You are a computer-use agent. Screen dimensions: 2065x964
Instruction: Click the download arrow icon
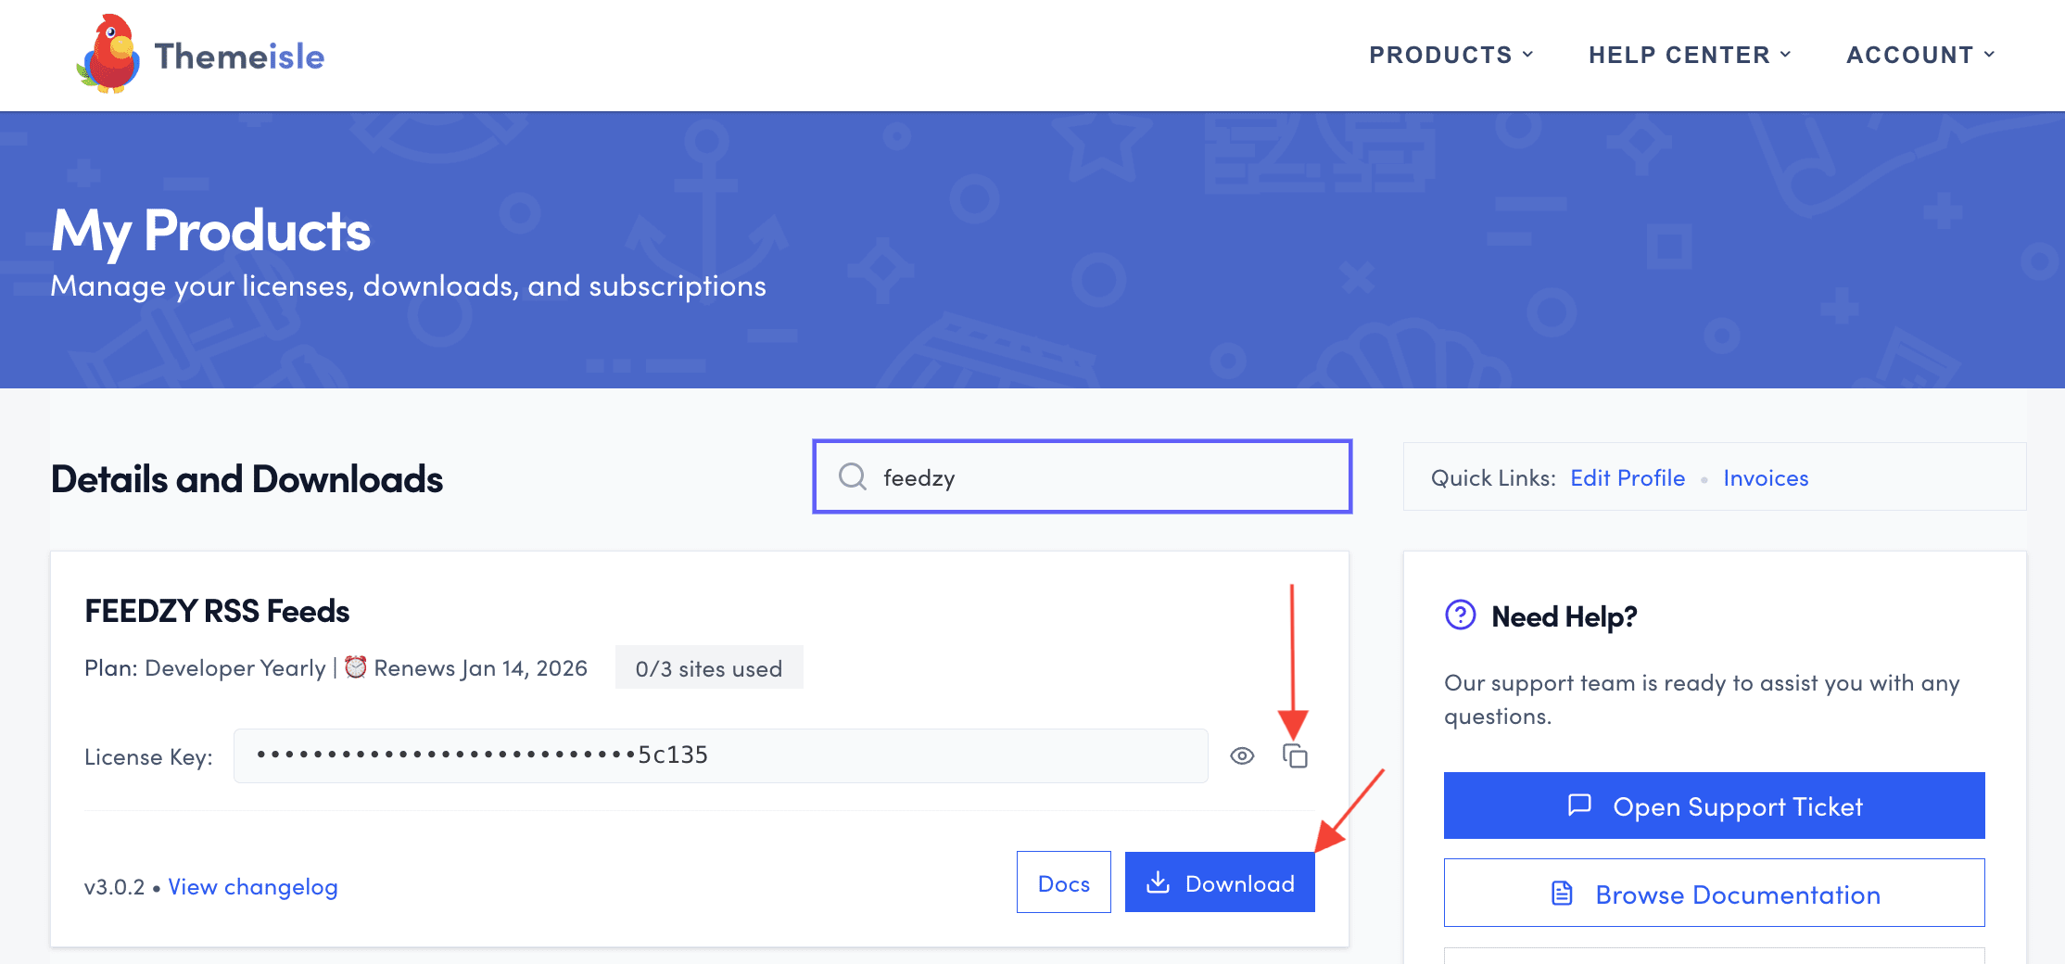pos(1158,882)
